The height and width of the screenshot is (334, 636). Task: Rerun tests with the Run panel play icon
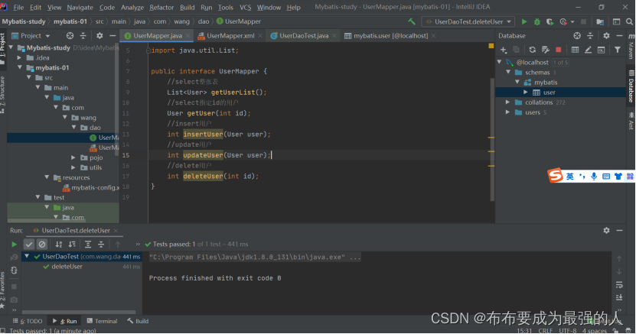coord(14,244)
